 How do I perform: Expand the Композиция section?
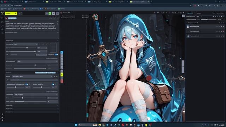tap(32, 105)
